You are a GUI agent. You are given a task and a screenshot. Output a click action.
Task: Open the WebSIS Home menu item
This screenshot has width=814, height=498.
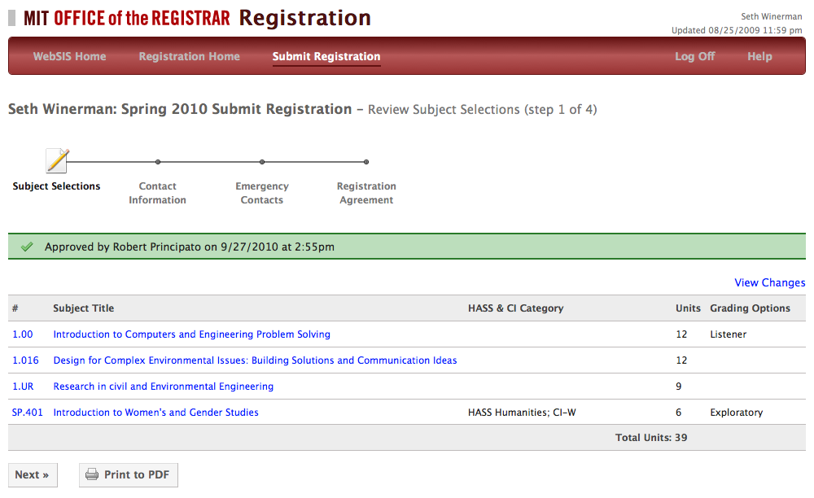[69, 56]
